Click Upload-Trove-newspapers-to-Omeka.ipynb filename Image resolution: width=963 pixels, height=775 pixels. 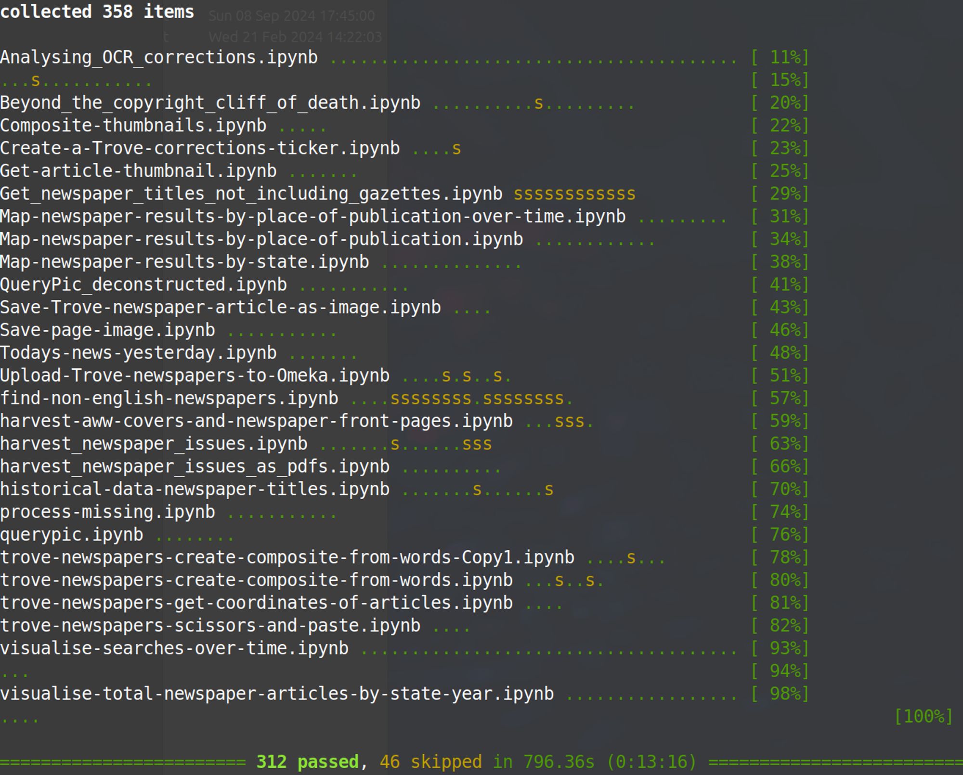point(195,375)
